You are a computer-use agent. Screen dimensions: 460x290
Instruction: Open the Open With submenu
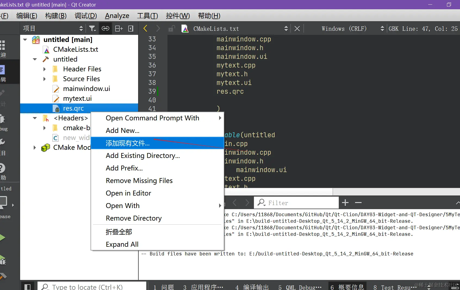click(157, 206)
